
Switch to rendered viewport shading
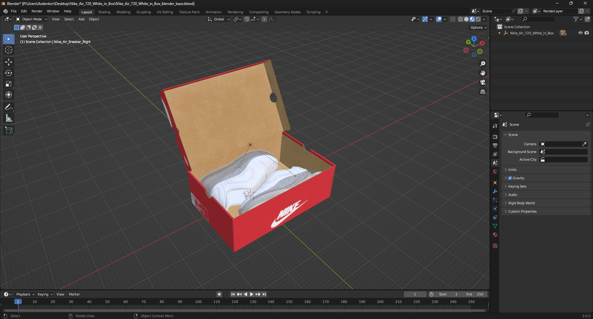pyautogui.click(x=478, y=19)
